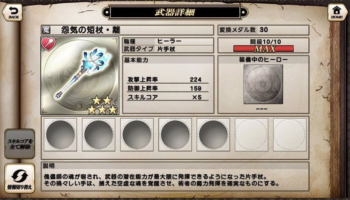Remove all cores with スキルコアを全て解除
Image resolution: width=350 pixels, height=200 pixels.
tap(20, 144)
